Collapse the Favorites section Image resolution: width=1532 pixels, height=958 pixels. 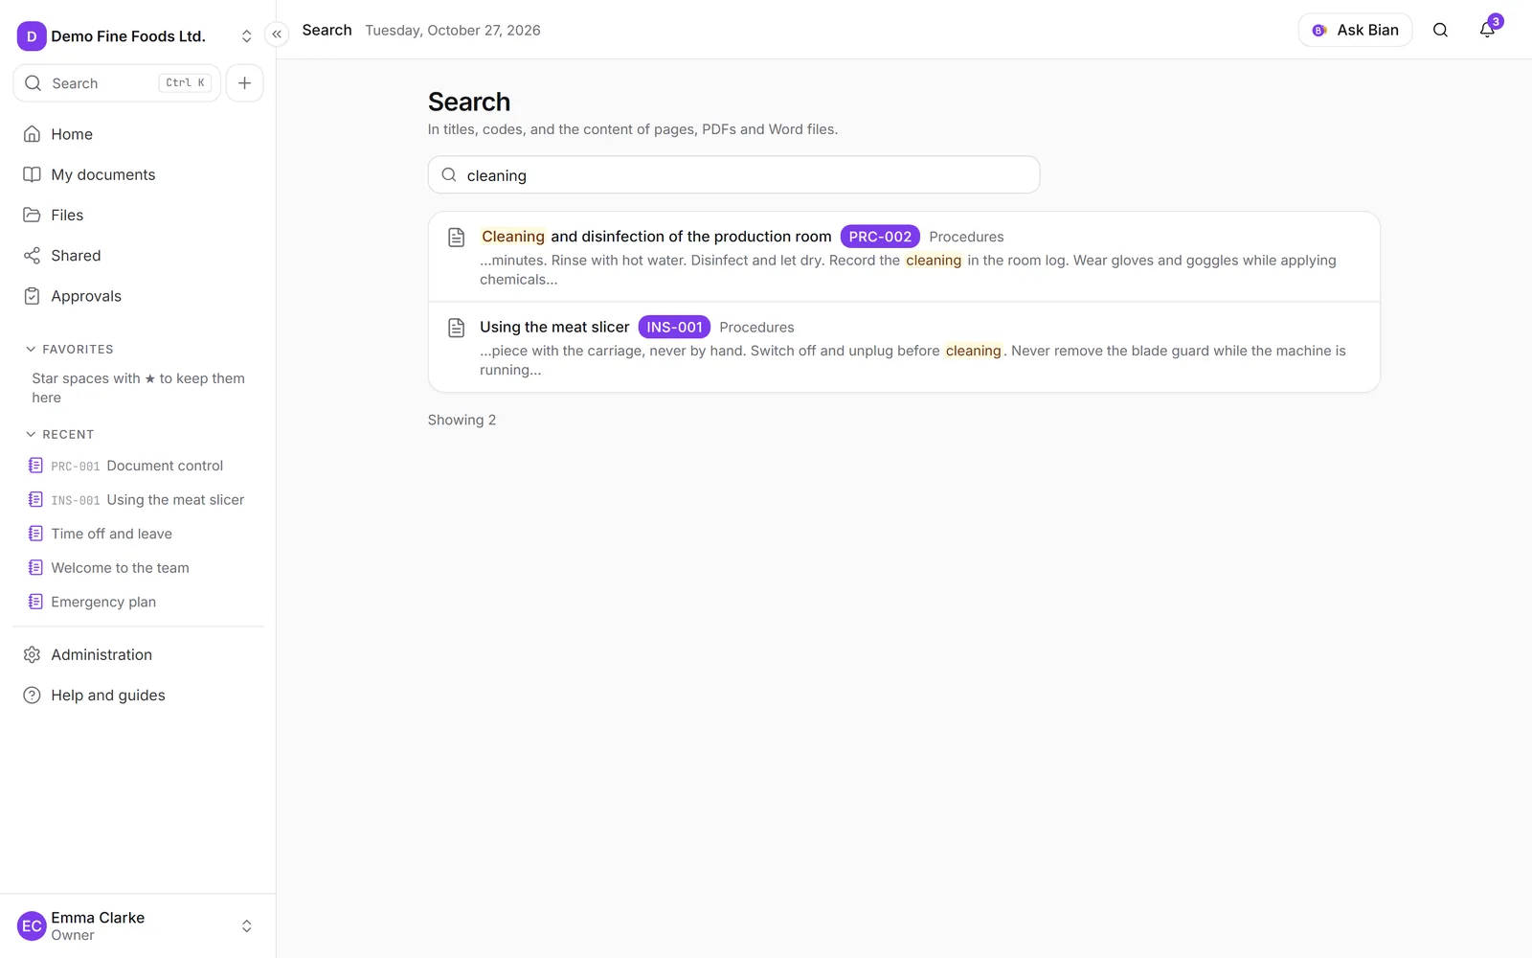pyautogui.click(x=69, y=349)
